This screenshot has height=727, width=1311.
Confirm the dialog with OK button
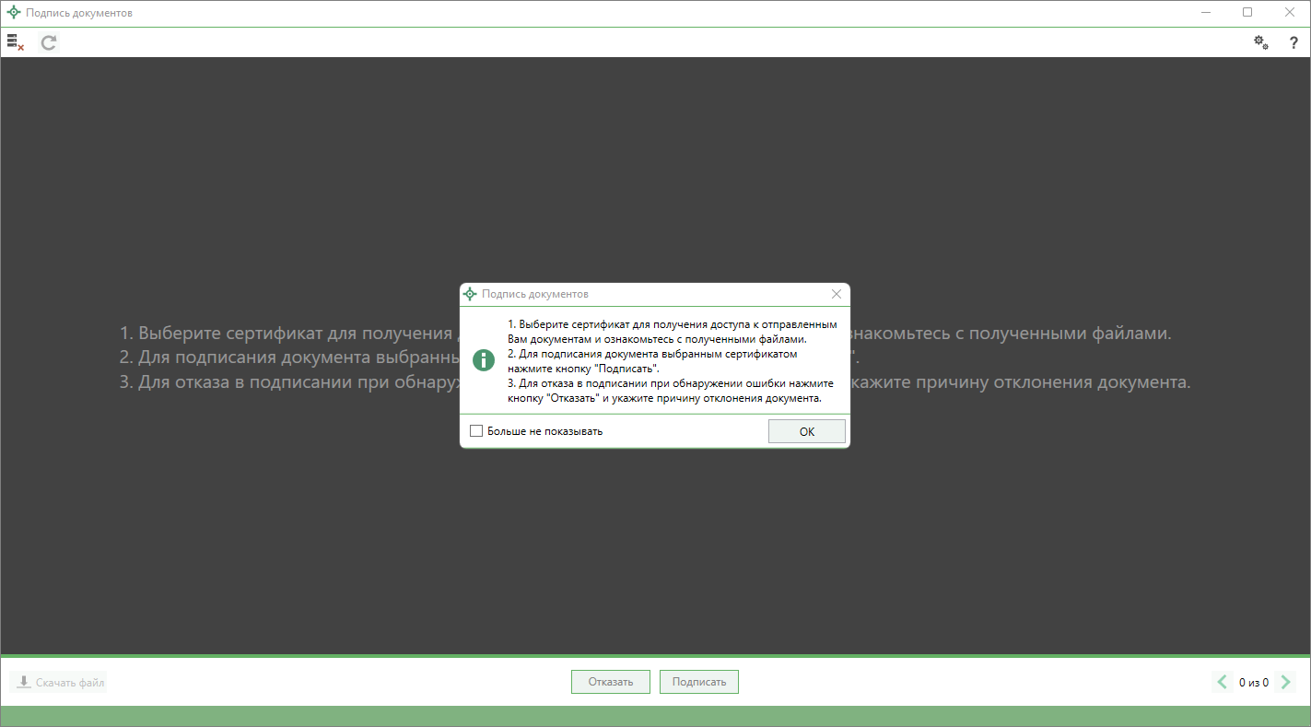(806, 431)
